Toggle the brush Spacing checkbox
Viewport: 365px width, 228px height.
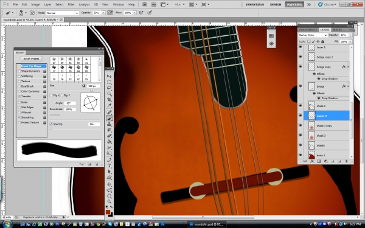coord(51,124)
